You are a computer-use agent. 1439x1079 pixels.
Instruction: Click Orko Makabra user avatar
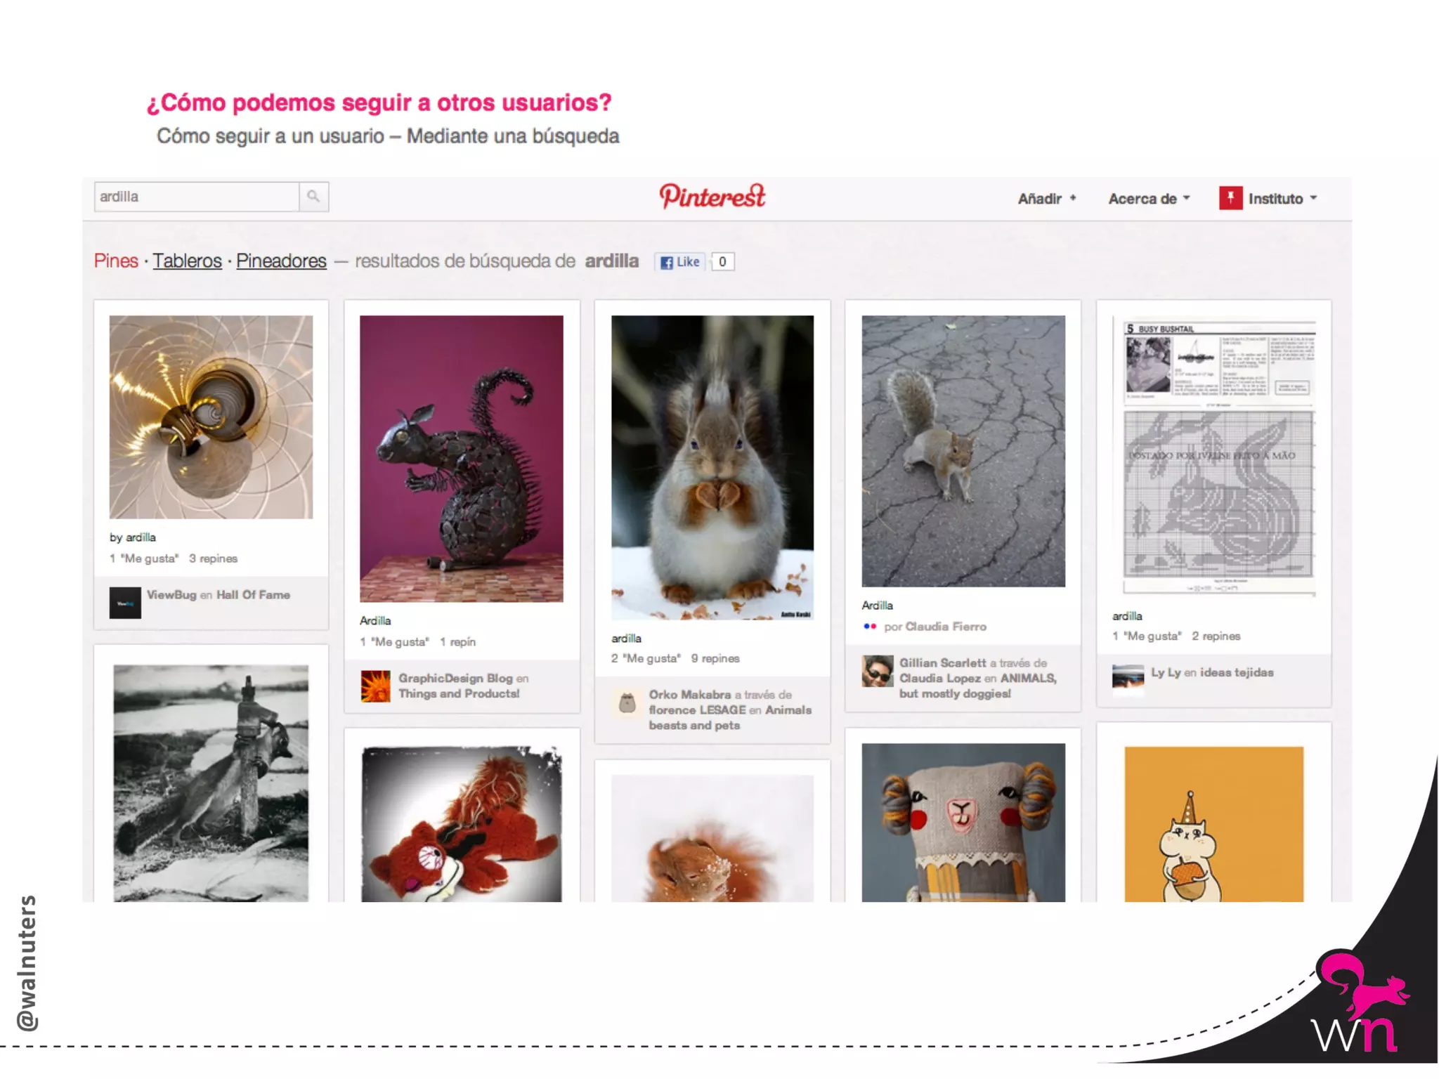[627, 702]
